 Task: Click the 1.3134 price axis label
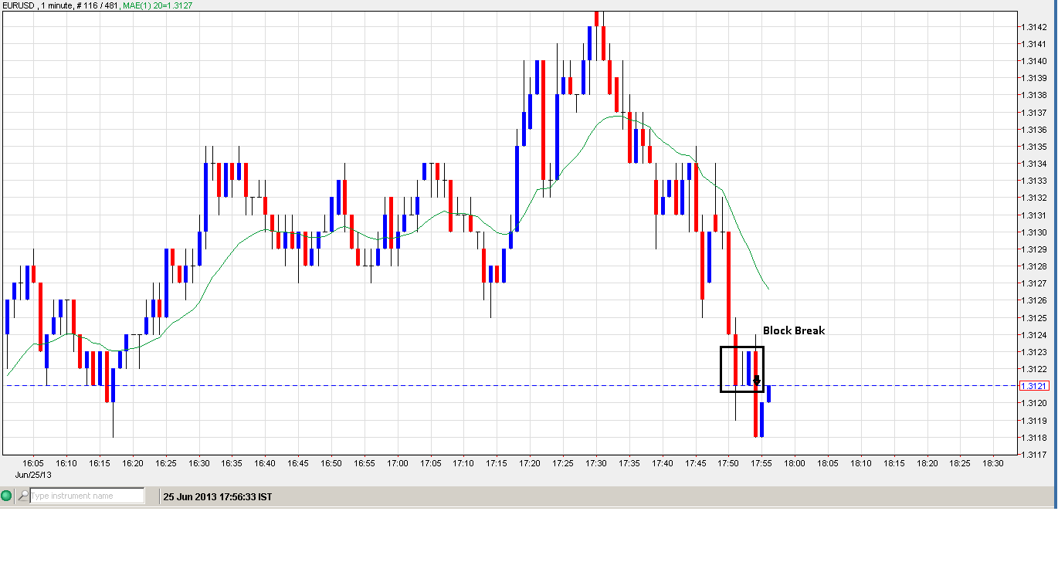click(1033, 164)
